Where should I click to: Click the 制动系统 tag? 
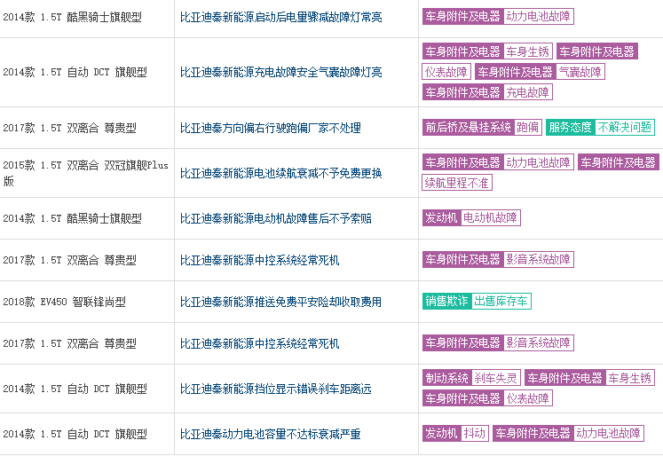(446, 378)
